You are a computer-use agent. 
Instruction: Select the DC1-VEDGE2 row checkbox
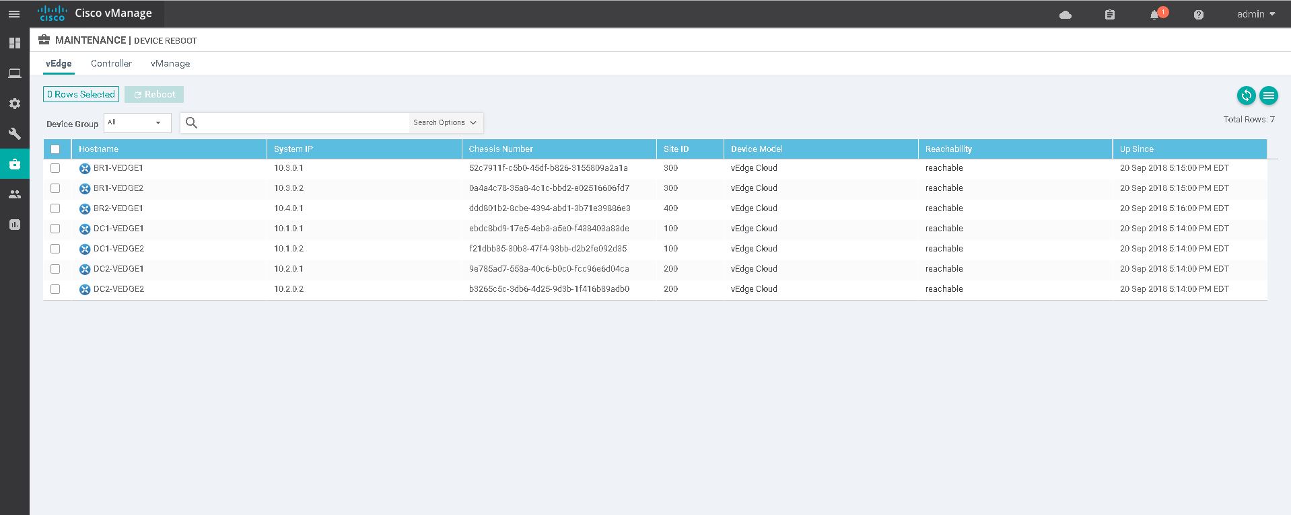(x=55, y=249)
